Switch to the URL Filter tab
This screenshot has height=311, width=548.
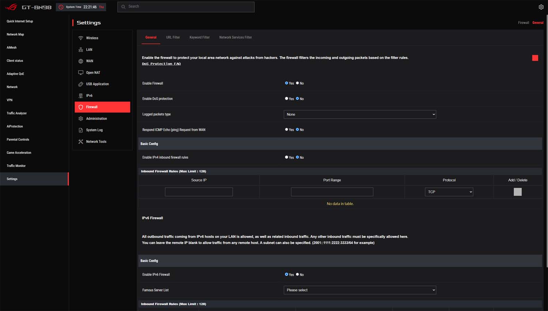tap(173, 37)
